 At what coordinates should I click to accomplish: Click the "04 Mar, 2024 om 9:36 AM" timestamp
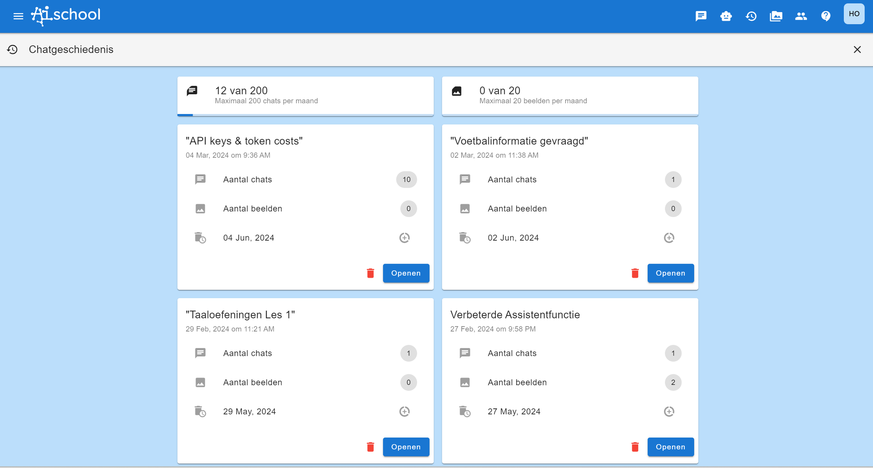[x=228, y=155]
